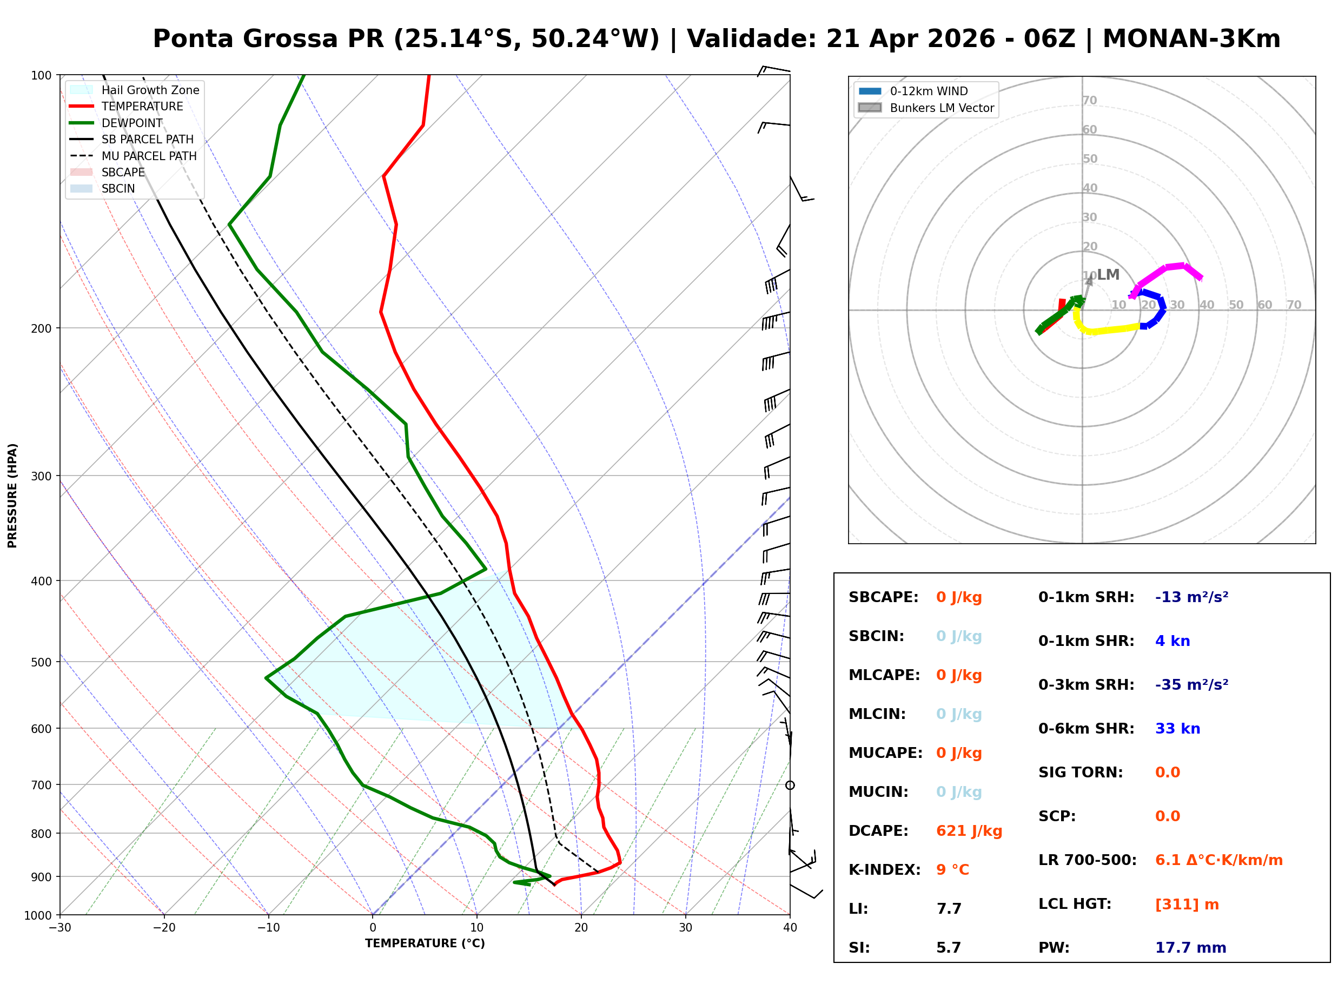Click the 0-12km WIND legend swatch
Screen dimensions: 1338x990
coord(870,91)
